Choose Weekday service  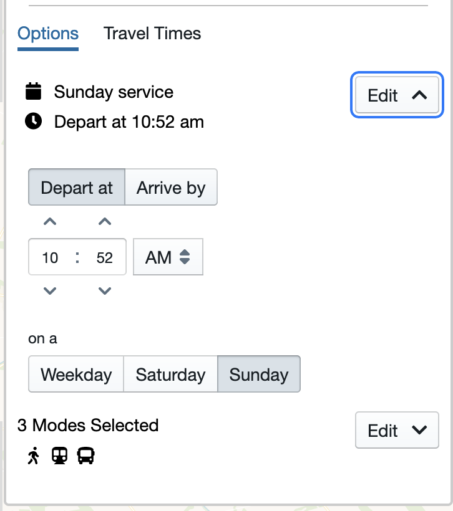[76, 375]
